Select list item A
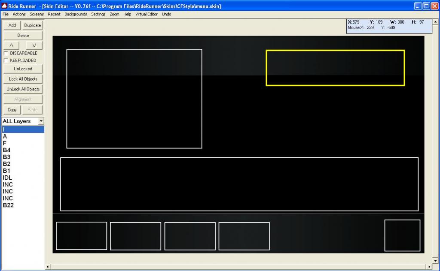 click(23, 136)
